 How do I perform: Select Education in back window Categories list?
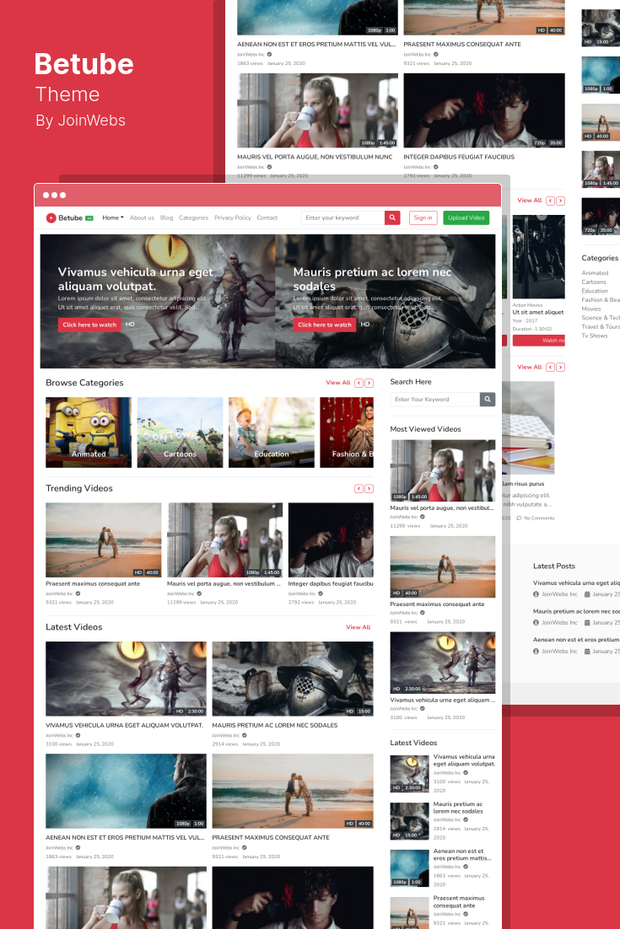tap(595, 291)
